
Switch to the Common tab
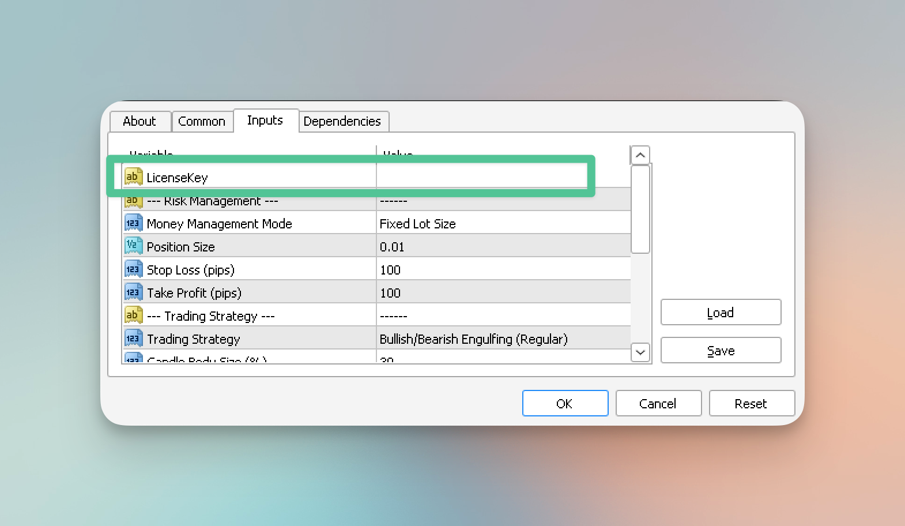tap(202, 122)
